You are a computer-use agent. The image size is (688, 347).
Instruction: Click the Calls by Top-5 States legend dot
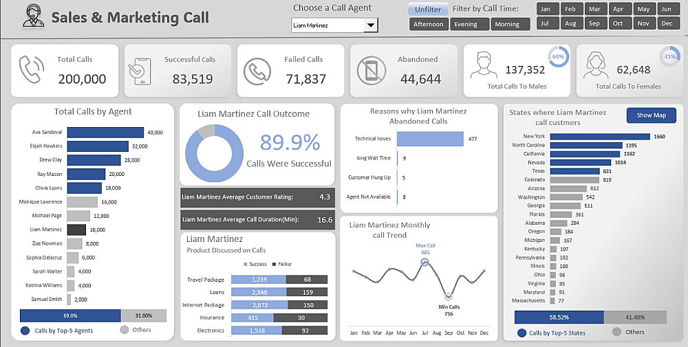522,333
